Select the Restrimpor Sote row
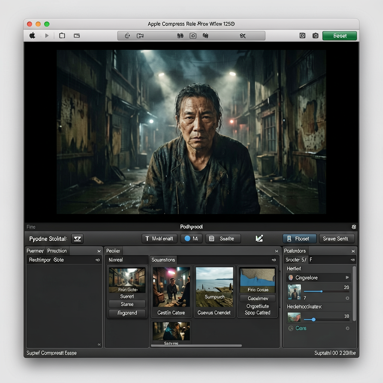 pyautogui.click(x=64, y=260)
